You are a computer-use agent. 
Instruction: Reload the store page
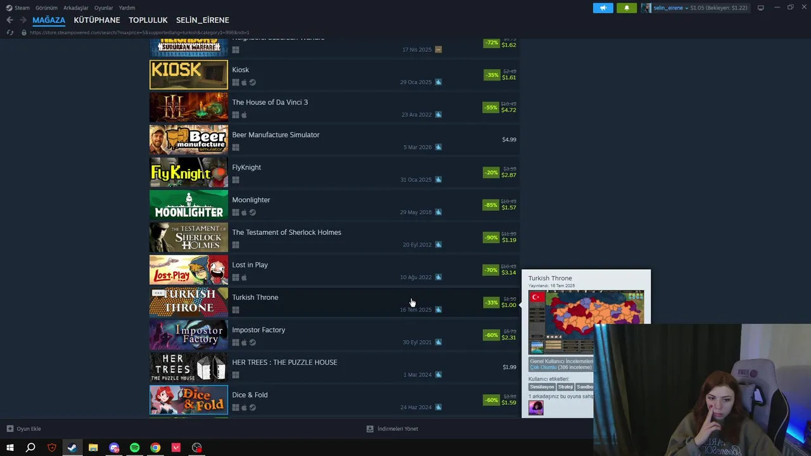point(10,32)
